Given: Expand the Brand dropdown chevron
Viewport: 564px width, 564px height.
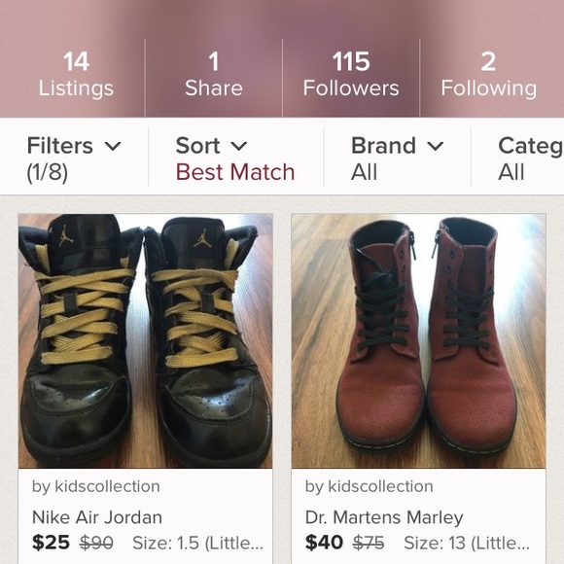Looking at the screenshot, I should click(436, 146).
